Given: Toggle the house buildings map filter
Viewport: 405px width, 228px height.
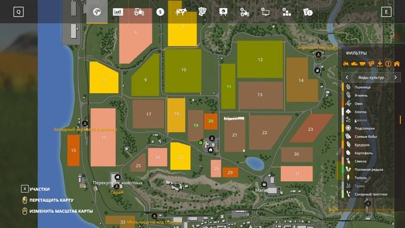Looking at the screenshot, I should click(397, 63).
